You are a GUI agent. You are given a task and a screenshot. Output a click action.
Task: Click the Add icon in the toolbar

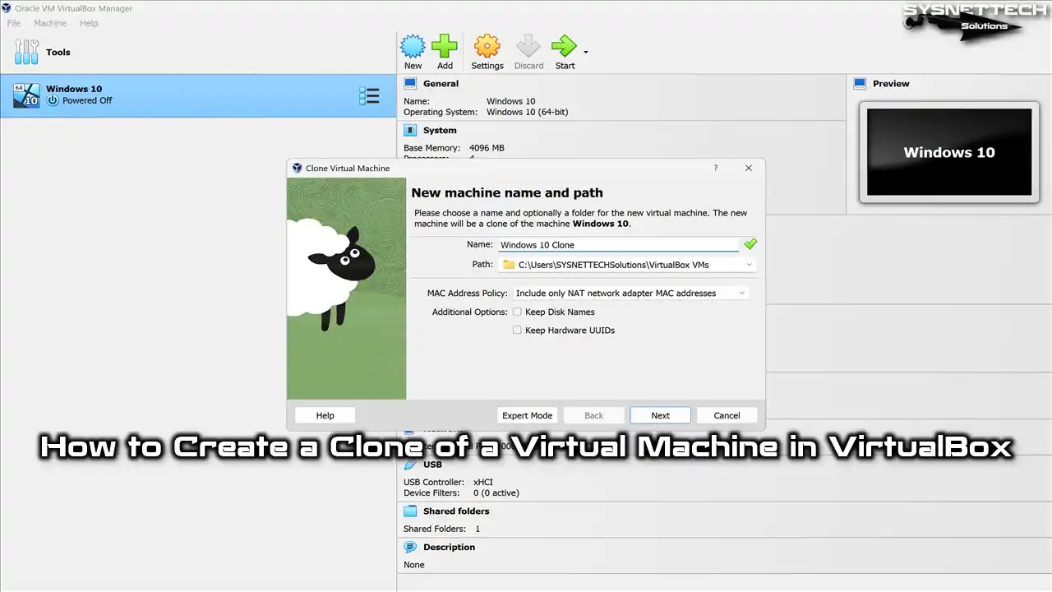(445, 47)
